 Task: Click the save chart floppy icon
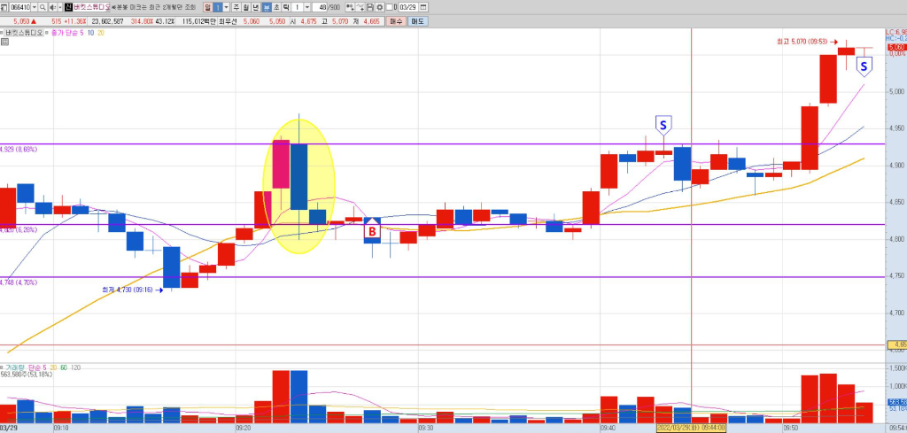[369, 7]
